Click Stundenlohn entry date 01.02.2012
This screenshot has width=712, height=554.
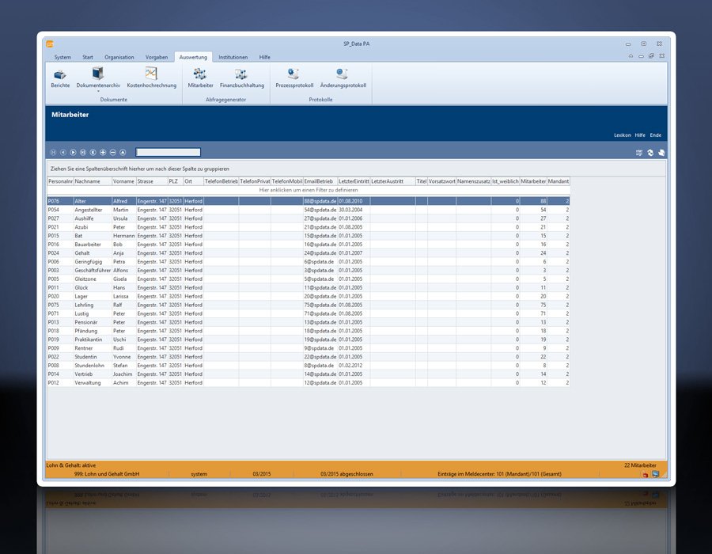[354, 366]
